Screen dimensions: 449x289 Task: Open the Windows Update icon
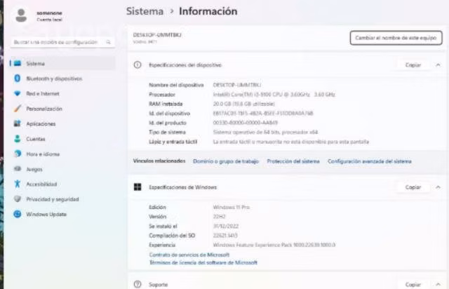tap(18, 214)
